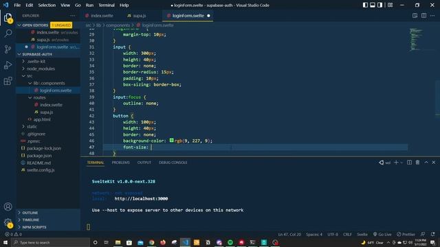Click the feedback icon in status bar
440x247 pixels.
[x=423, y=234]
